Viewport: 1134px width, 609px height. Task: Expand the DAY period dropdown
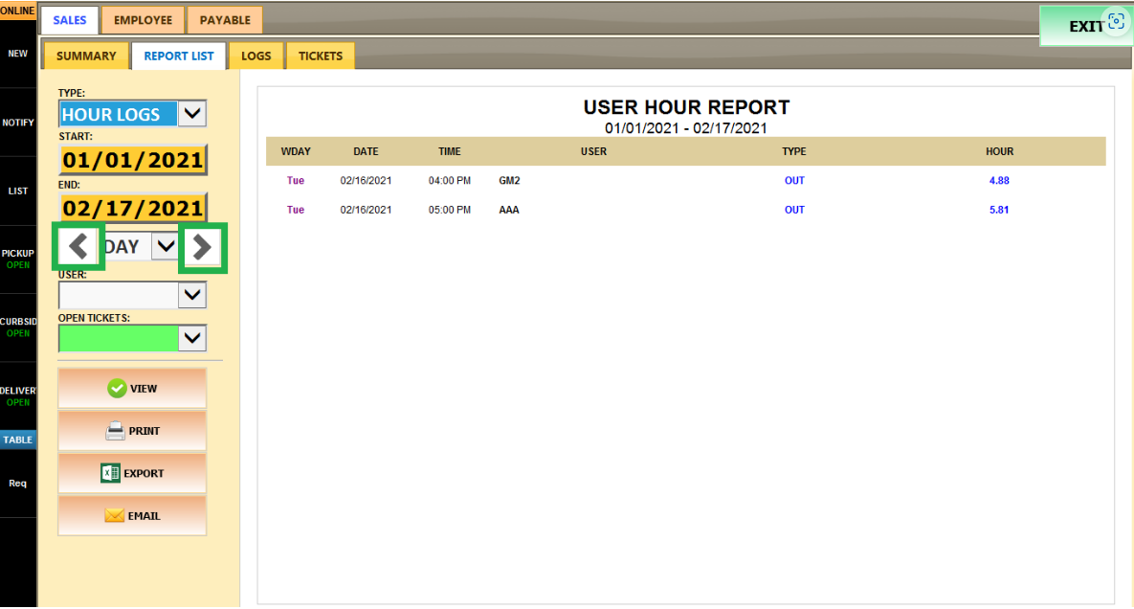167,247
